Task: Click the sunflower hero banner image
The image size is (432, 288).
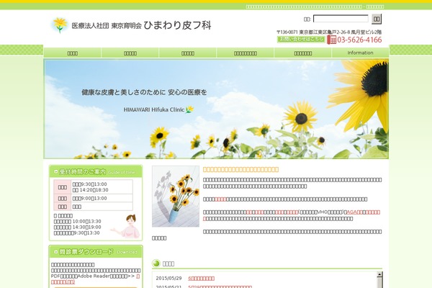Action: coord(216,109)
